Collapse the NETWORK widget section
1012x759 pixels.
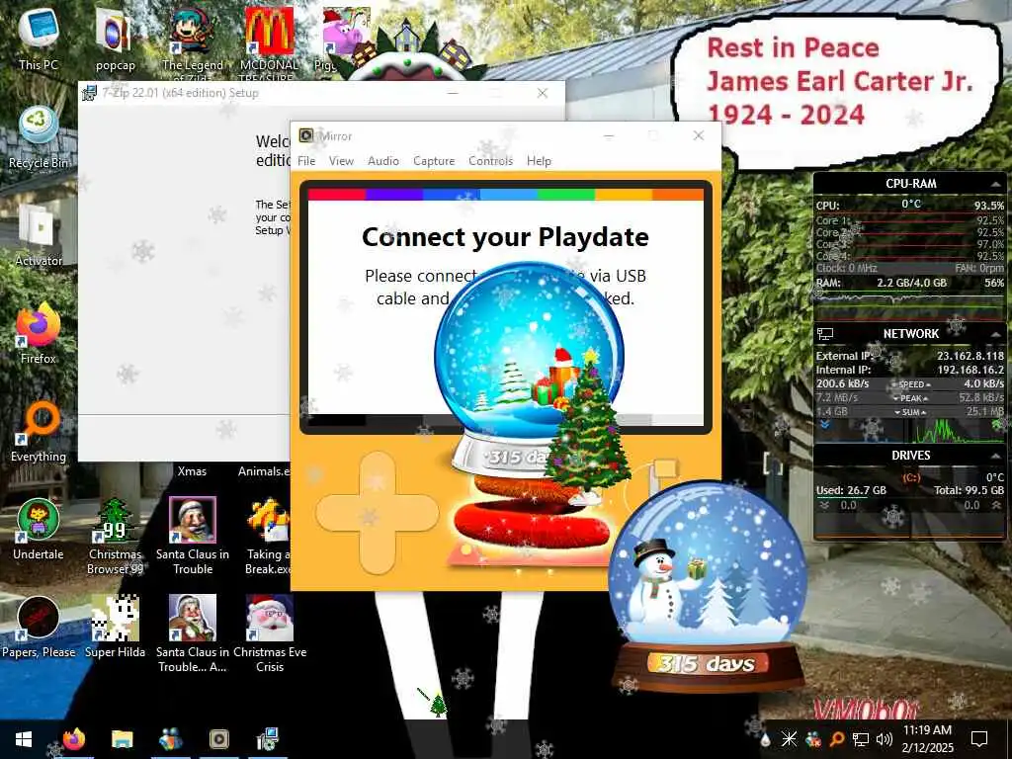[x=995, y=334]
